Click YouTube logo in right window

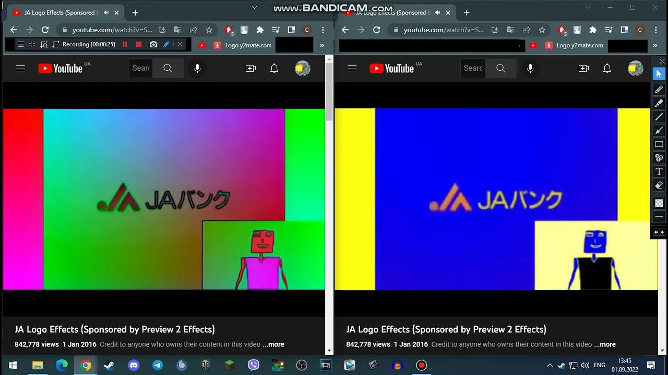click(392, 68)
